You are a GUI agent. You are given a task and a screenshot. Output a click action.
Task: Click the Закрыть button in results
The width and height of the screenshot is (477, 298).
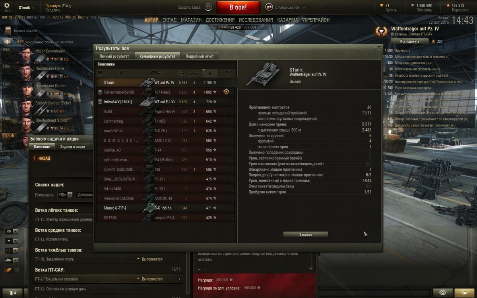click(306, 234)
